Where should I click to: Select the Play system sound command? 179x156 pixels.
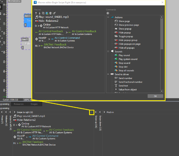(x=128, y=59)
